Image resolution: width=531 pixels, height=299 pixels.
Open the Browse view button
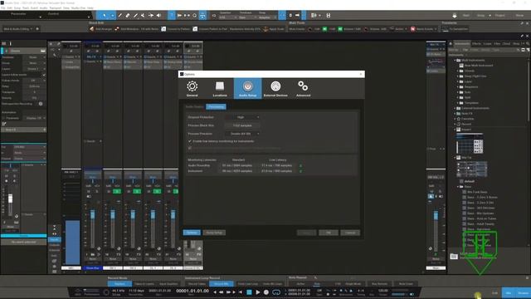tap(523, 293)
